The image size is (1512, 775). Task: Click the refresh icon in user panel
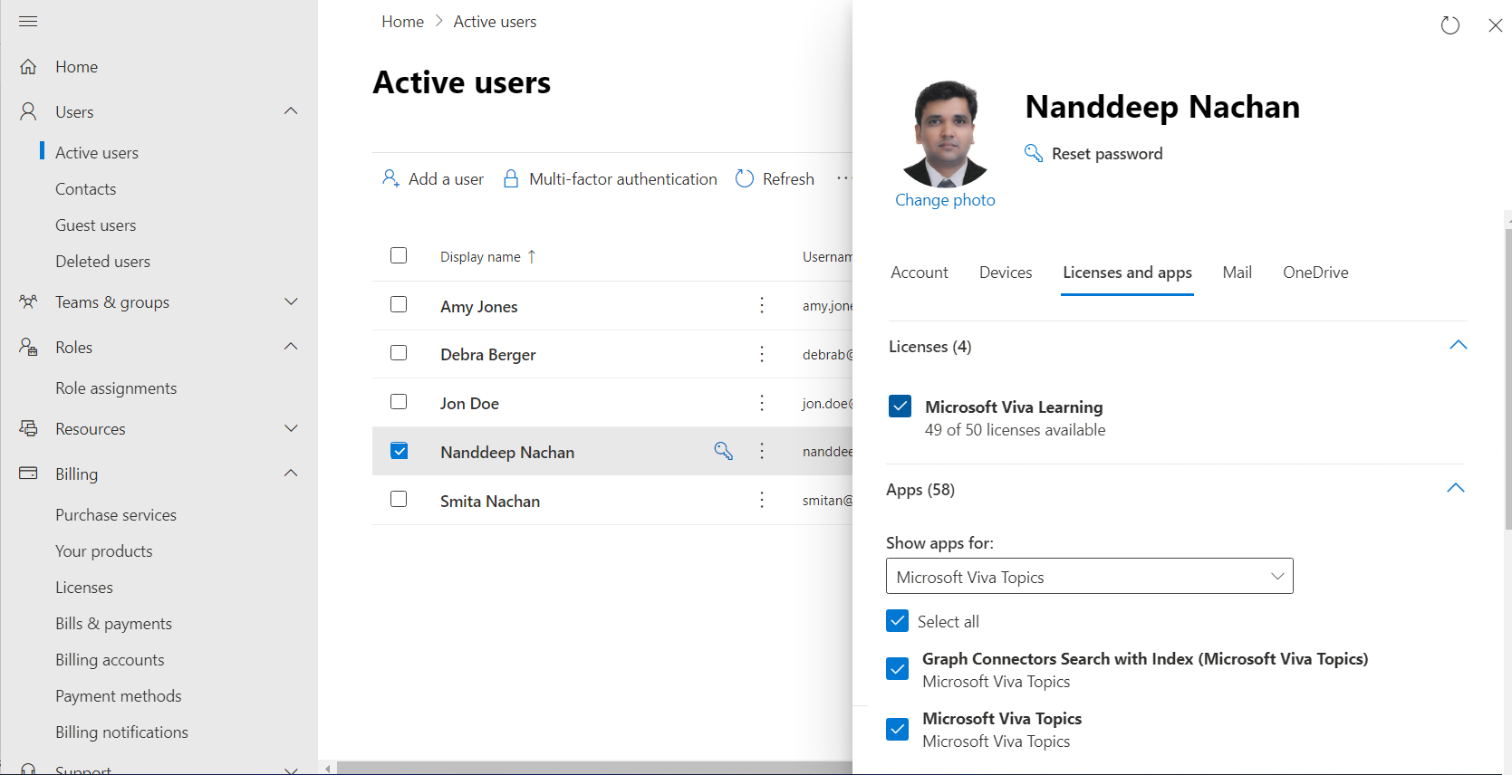coord(1449,25)
